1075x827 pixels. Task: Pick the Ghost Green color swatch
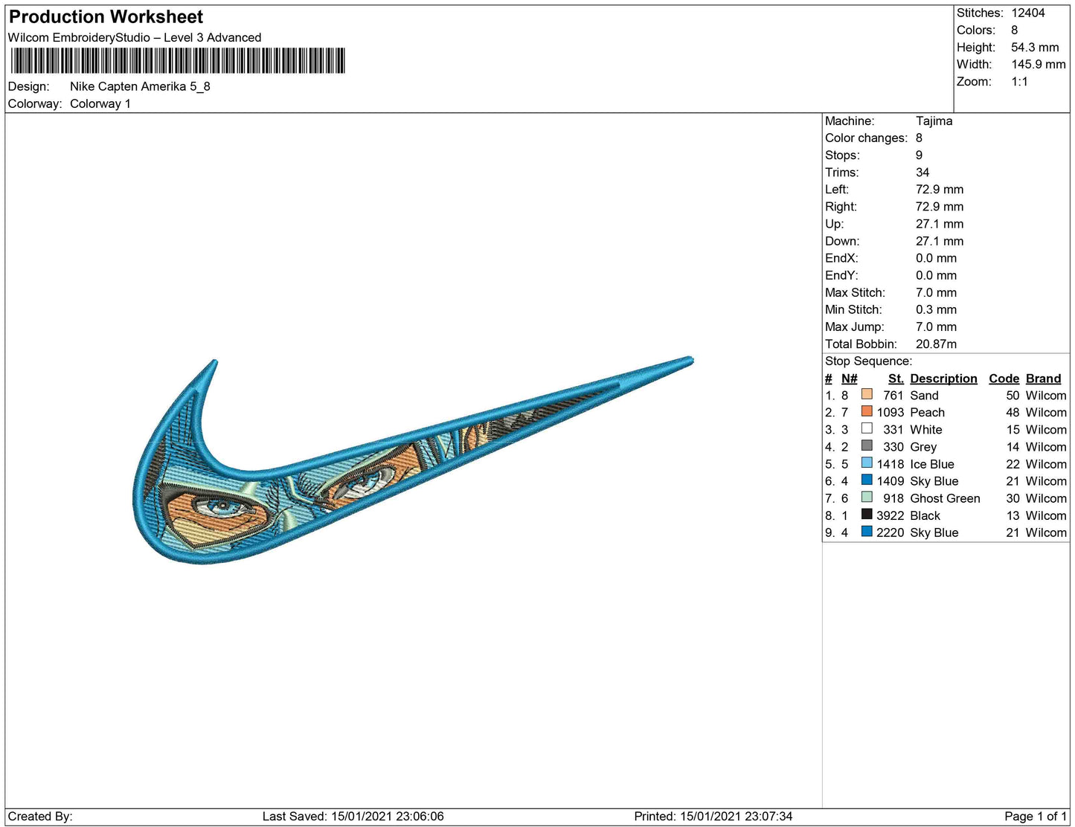click(867, 497)
